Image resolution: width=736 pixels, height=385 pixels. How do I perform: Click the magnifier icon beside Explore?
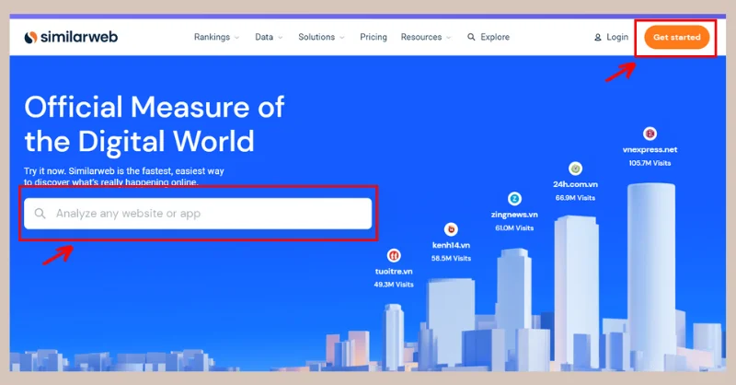[x=471, y=37]
